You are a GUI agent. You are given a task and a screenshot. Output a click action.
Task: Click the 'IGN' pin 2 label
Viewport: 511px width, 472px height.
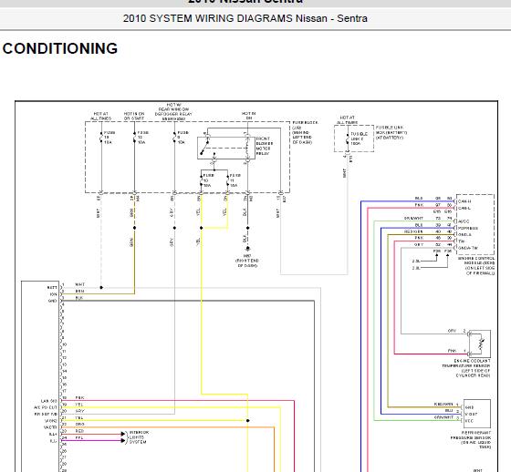(53, 294)
